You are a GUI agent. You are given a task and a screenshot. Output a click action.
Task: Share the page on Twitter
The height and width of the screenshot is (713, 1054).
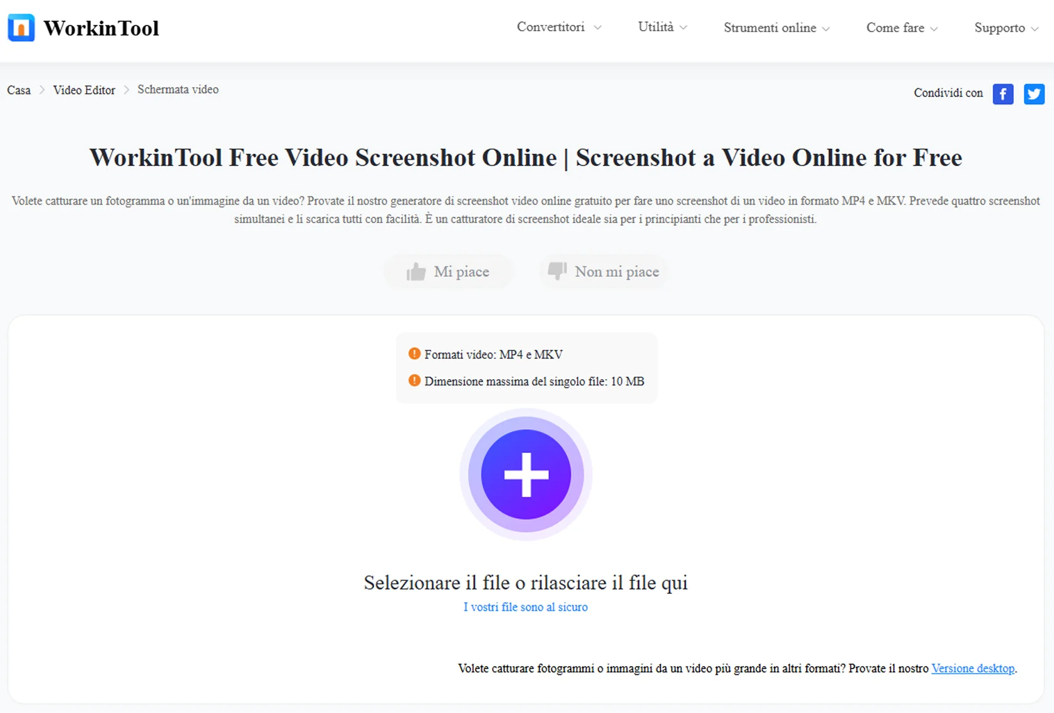(x=1034, y=94)
